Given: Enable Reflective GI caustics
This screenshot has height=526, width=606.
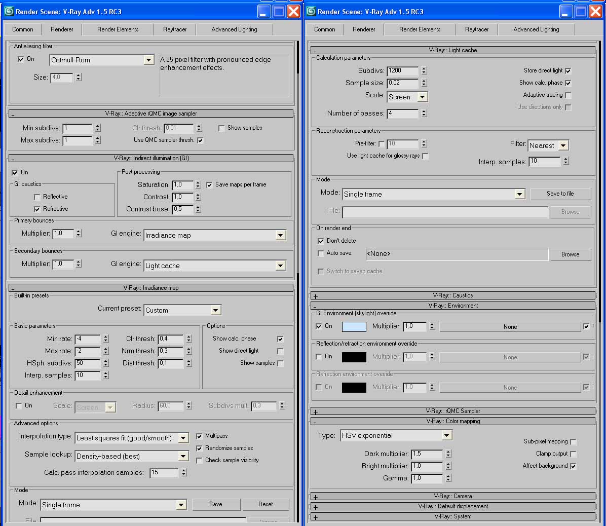Looking at the screenshot, I should pos(37,197).
